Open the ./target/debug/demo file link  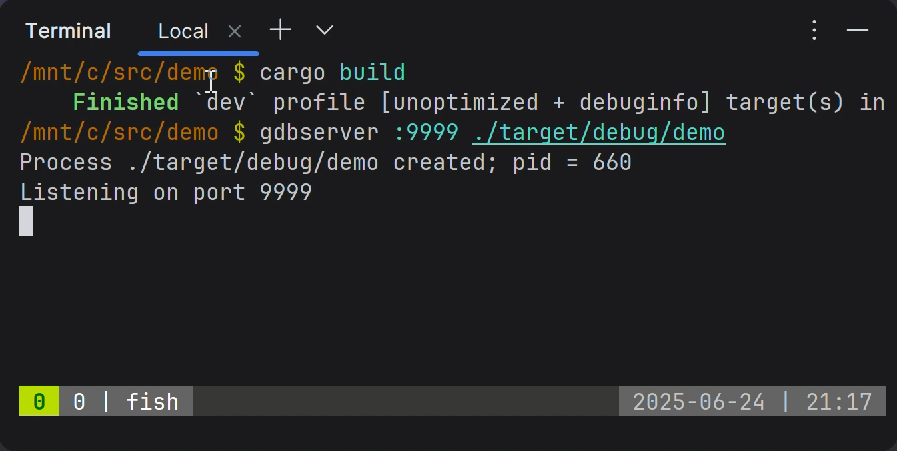pyautogui.click(x=598, y=132)
